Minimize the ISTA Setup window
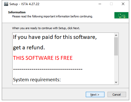Screen dimensions: 131x102 [x=100, y=4]
